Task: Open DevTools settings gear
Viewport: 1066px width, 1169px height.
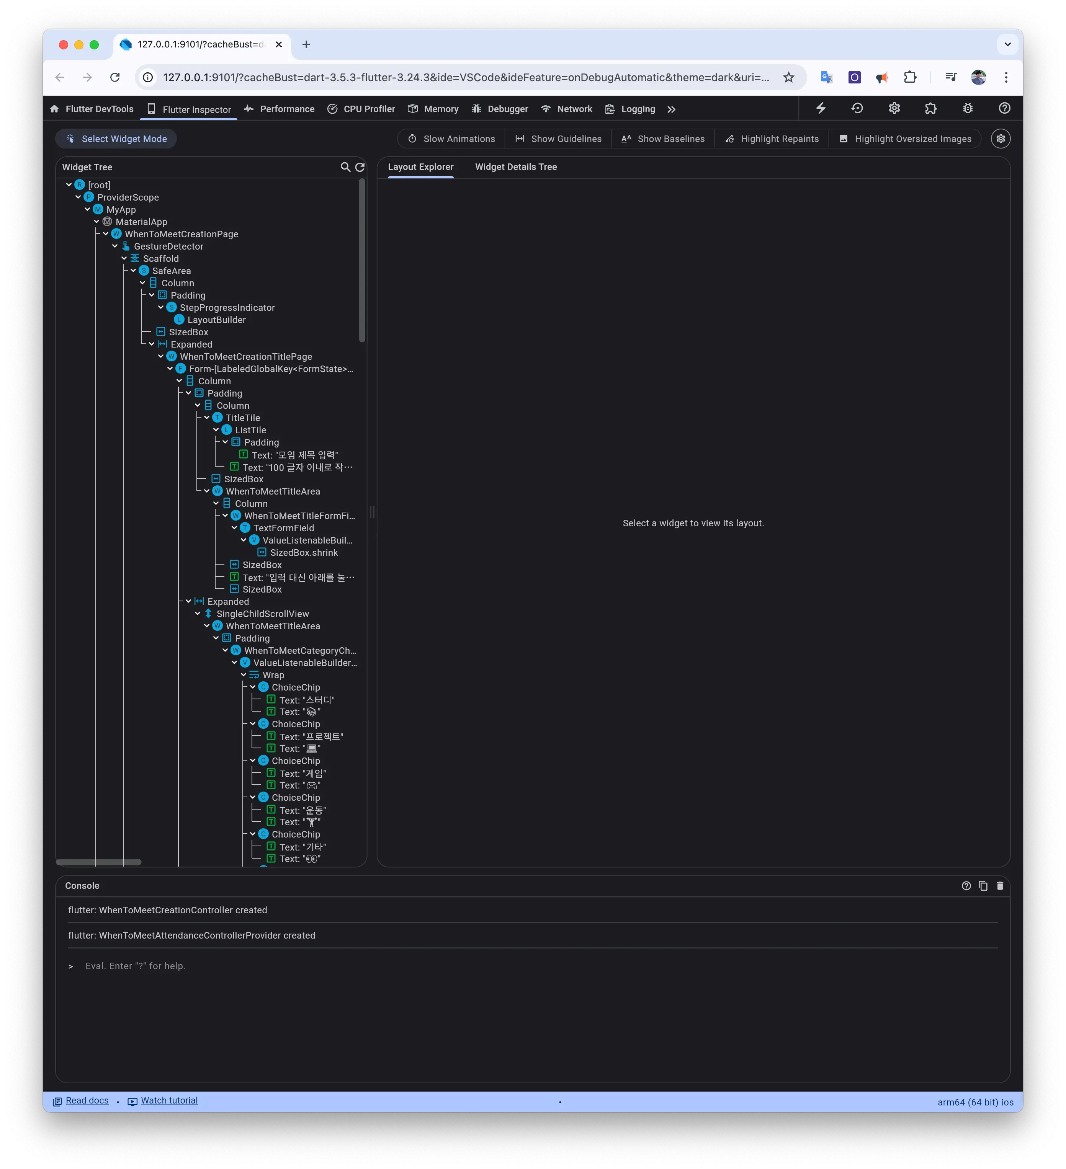Action: [x=894, y=108]
